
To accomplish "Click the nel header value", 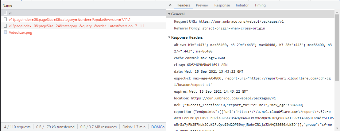I will click(x=242, y=105).
